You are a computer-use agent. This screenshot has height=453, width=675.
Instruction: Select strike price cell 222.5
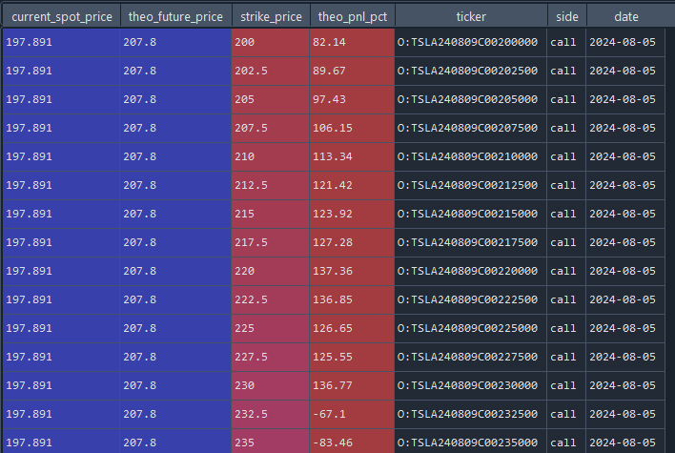(x=271, y=299)
